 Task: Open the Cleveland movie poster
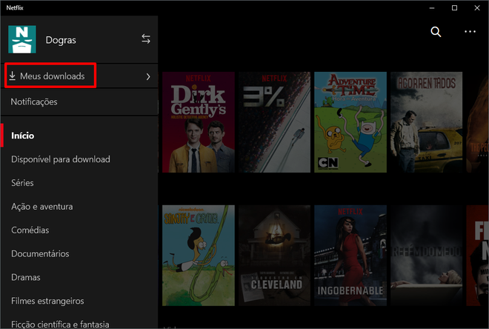(274, 256)
